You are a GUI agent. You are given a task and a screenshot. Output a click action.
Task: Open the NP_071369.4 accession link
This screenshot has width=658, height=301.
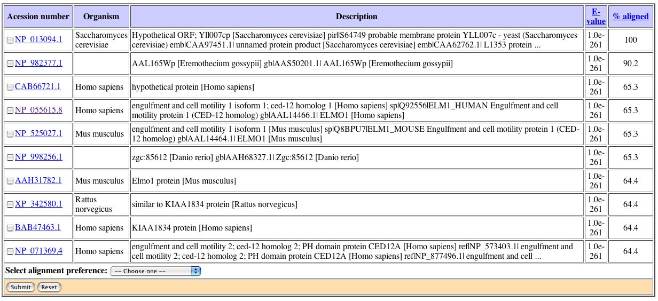(x=38, y=251)
